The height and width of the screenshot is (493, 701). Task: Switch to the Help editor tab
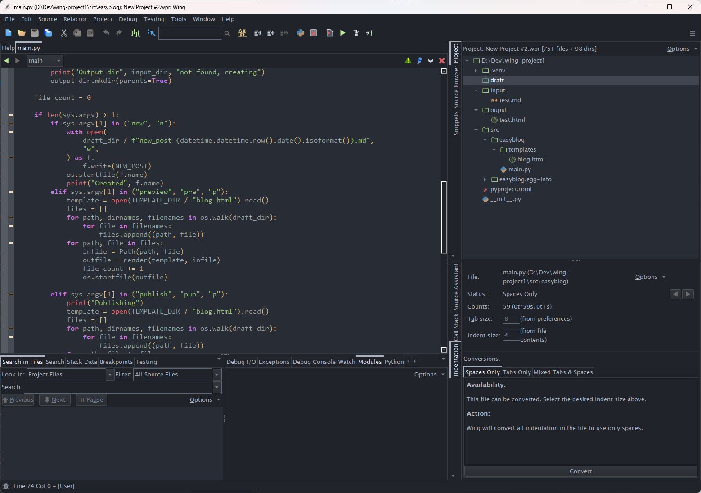point(8,48)
